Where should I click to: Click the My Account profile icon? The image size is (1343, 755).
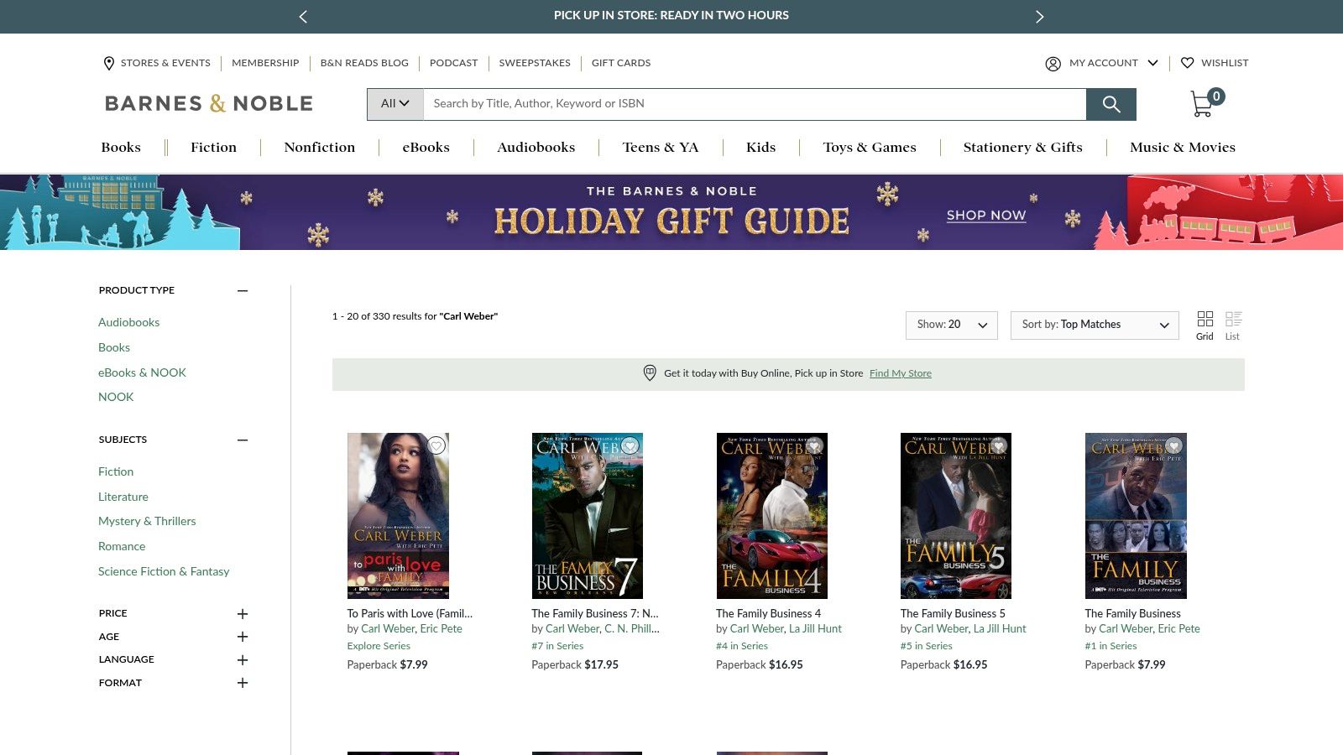(x=1053, y=64)
